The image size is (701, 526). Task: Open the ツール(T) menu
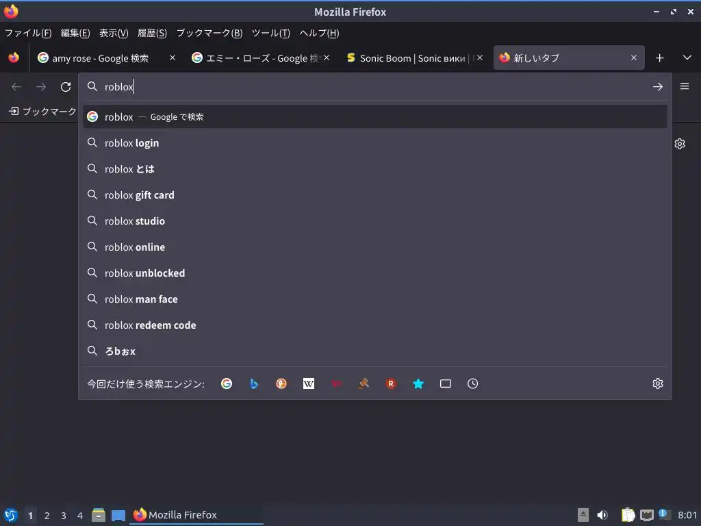(x=271, y=33)
